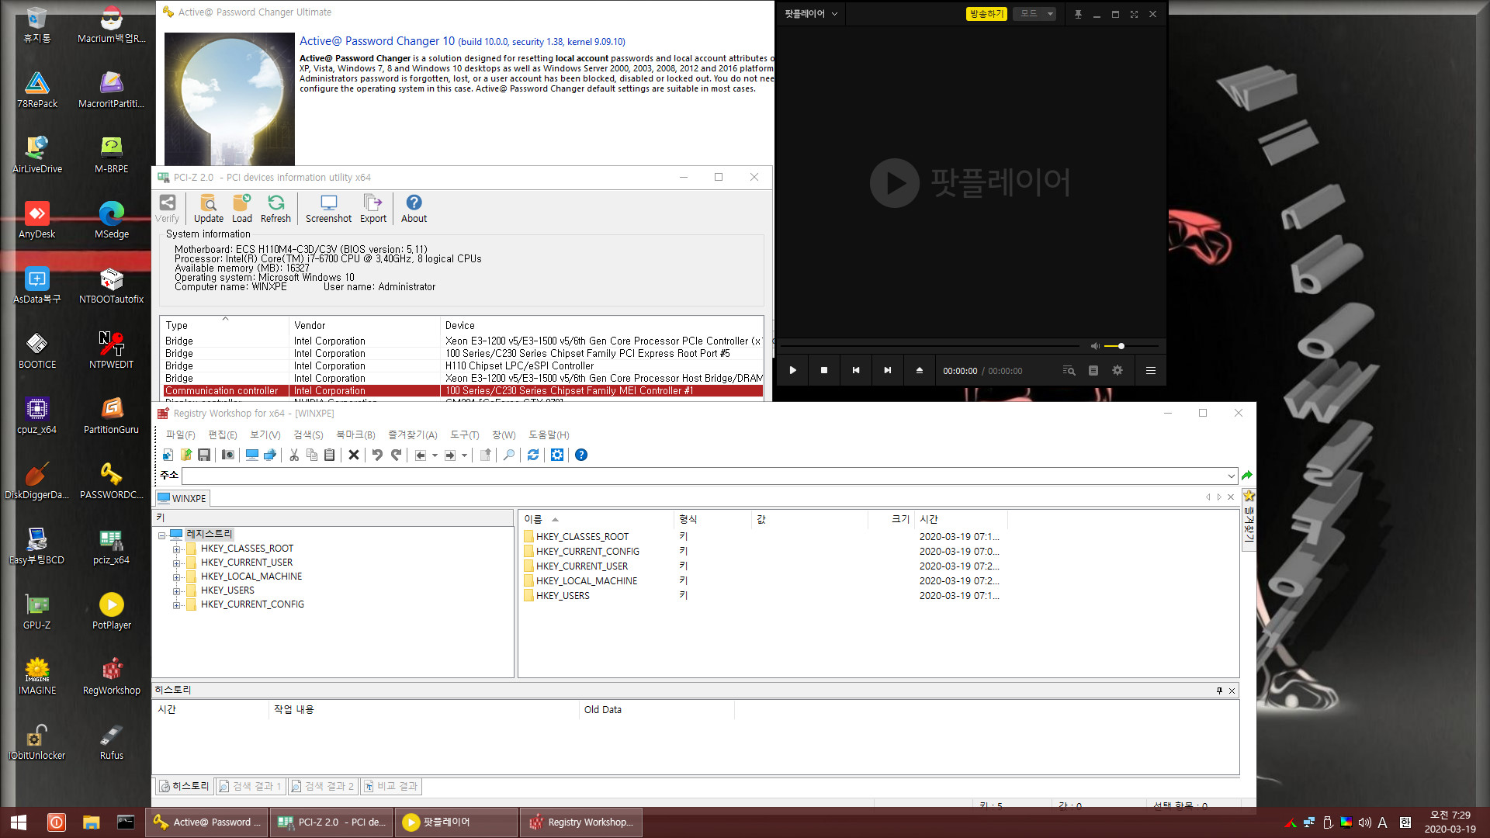Click the magnifier Find icon in Registry Workshop
Image resolution: width=1490 pixels, height=838 pixels.
[509, 455]
